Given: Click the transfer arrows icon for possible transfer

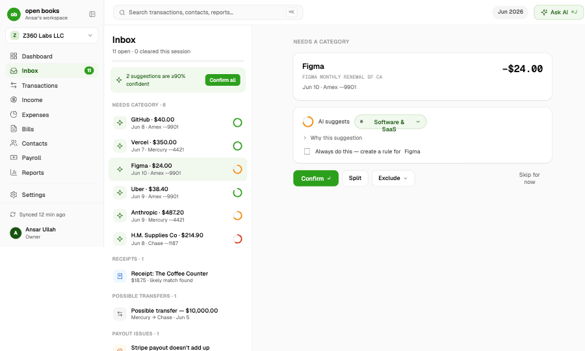Looking at the screenshot, I should click(x=120, y=314).
